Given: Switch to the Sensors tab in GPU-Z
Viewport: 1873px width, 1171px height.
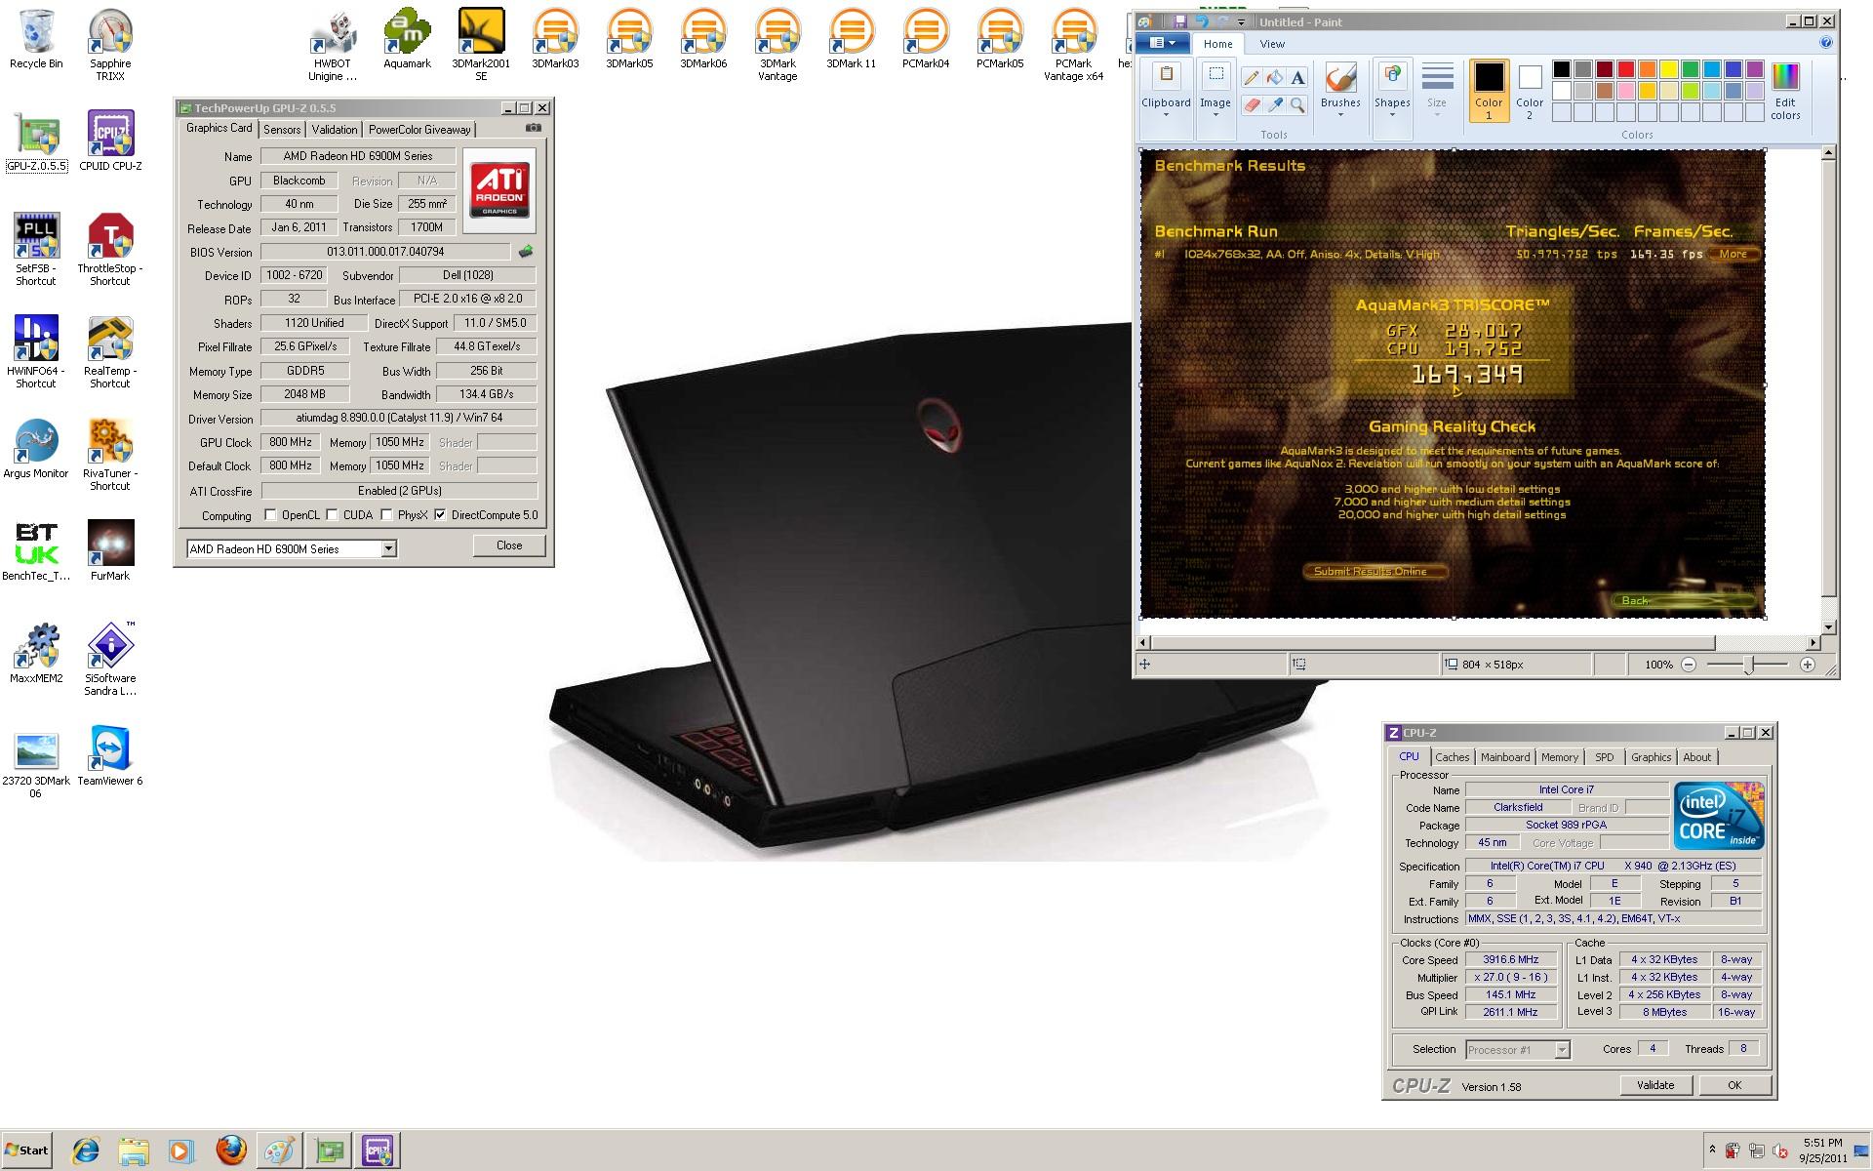Looking at the screenshot, I should click(x=282, y=129).
